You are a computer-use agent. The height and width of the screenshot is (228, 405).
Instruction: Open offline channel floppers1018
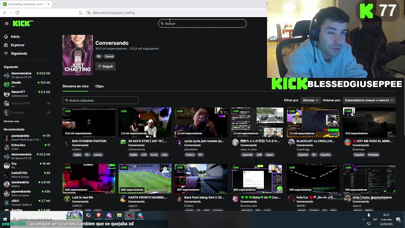(27, 103)
